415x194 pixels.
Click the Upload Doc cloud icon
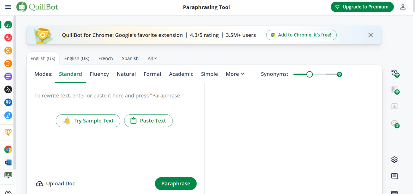(39, 184)
